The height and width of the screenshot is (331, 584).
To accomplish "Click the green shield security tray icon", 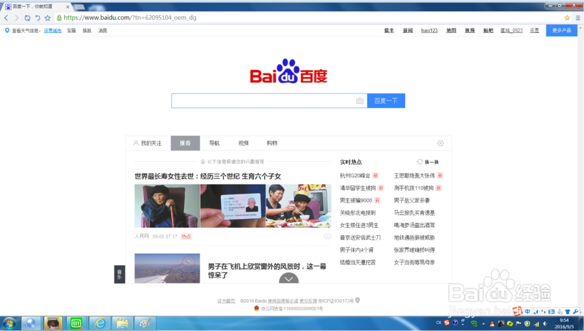I will tap(527, 324).
